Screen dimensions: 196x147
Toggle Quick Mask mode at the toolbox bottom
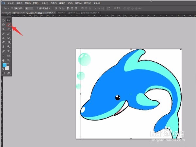[4, 73]
